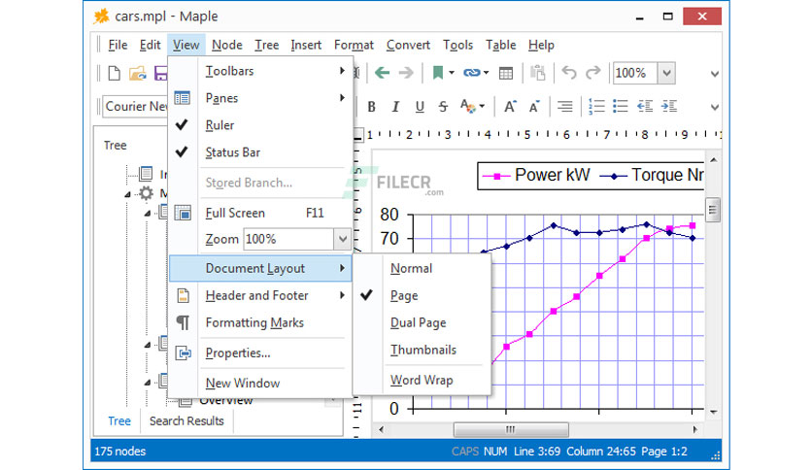The height and width of the screenshot is (470, 812).
Task: Click the Decrease indent icon
Action: 645,107
